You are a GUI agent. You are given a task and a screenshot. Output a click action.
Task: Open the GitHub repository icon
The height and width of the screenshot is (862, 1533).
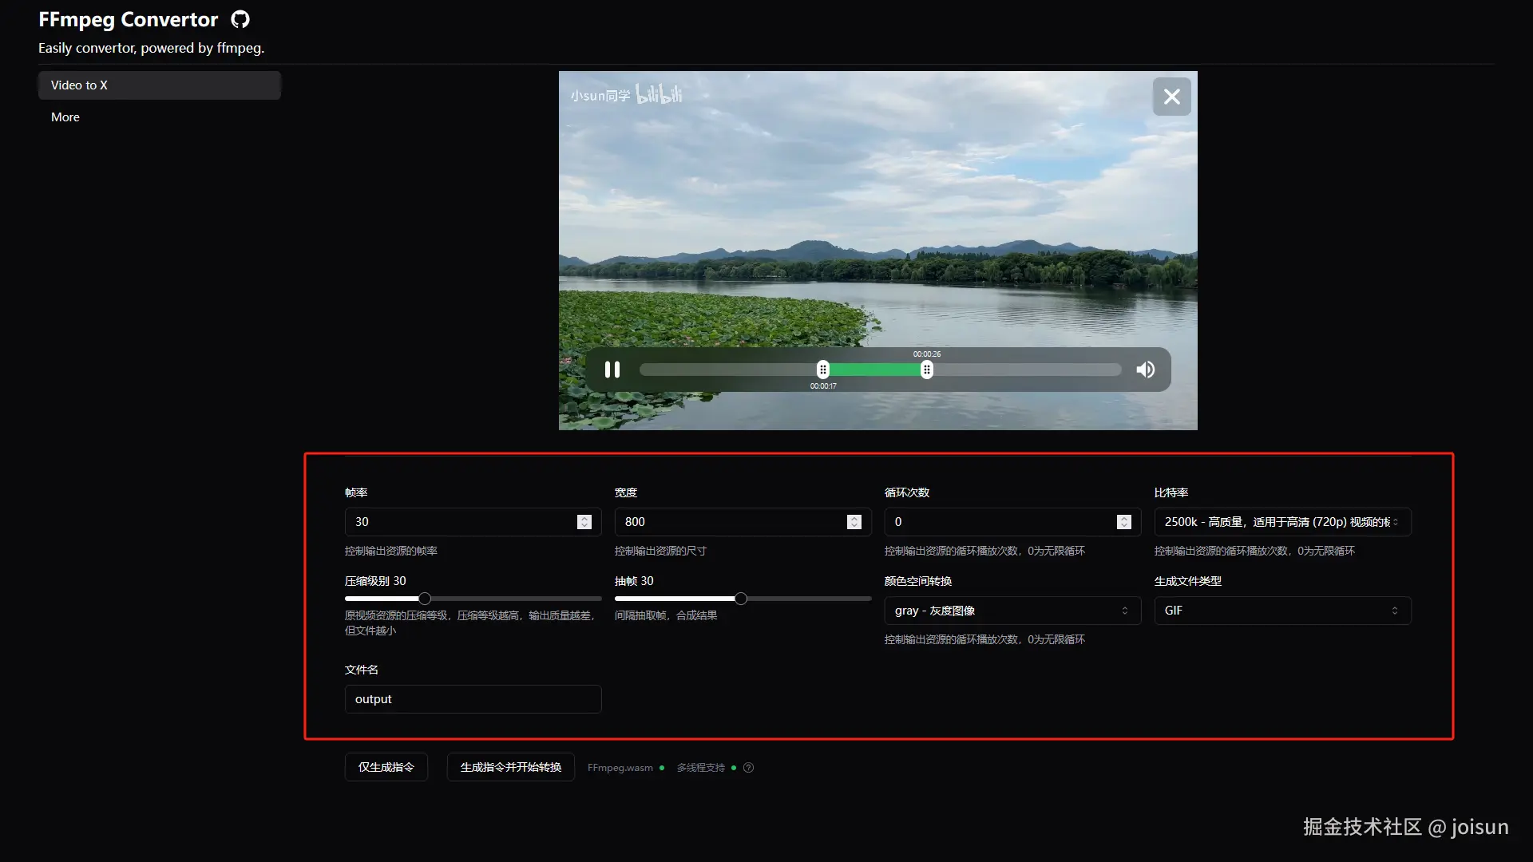click(x=240, y=20)
